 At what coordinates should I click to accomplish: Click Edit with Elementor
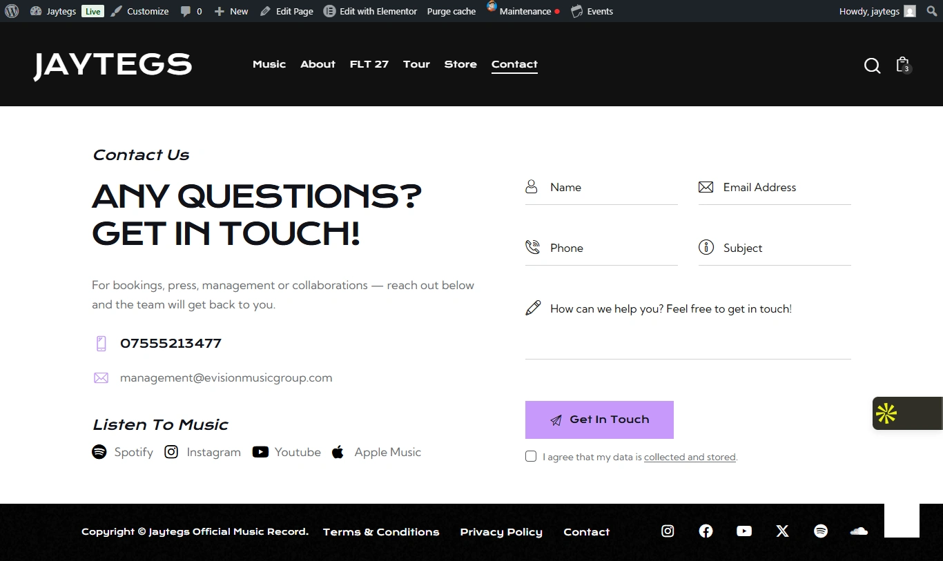[371, 11]
